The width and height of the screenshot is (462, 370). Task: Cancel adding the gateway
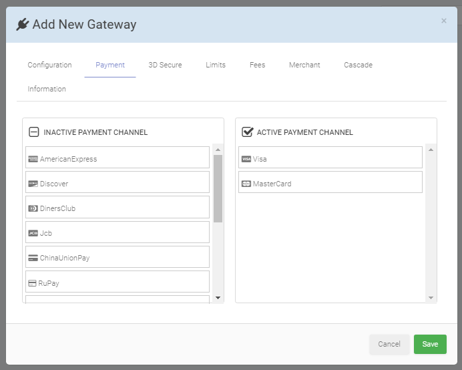tap(389, 344)
